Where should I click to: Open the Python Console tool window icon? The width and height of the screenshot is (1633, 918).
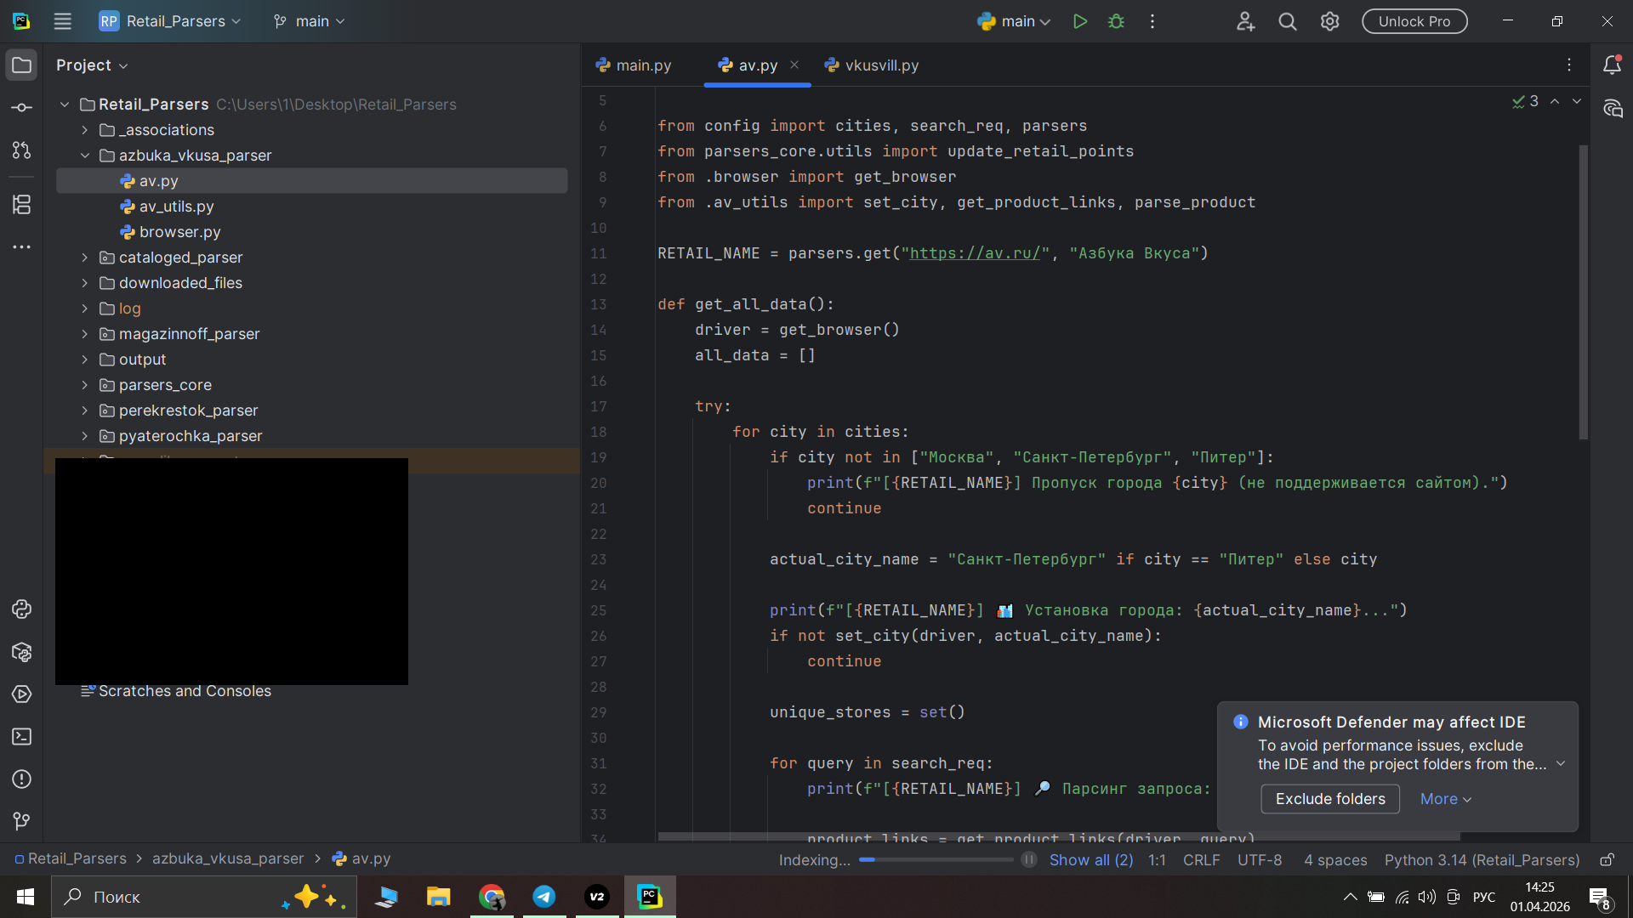point(22,609)
